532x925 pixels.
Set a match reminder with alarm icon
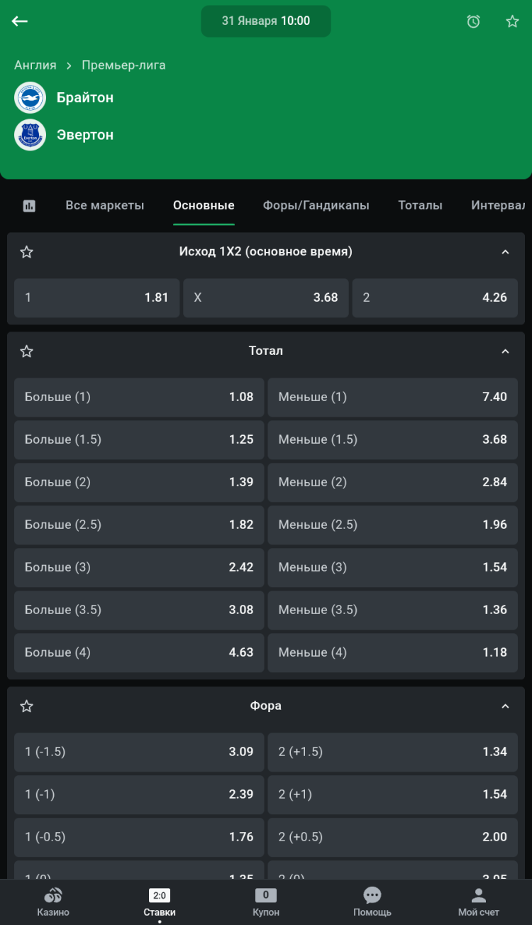473,21
